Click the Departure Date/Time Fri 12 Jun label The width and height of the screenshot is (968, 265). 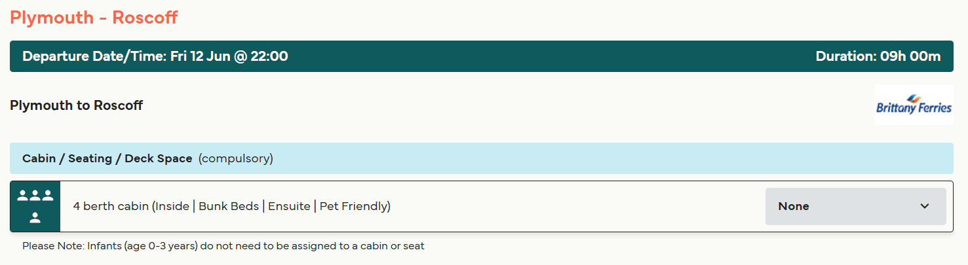(x=155, y=56)
